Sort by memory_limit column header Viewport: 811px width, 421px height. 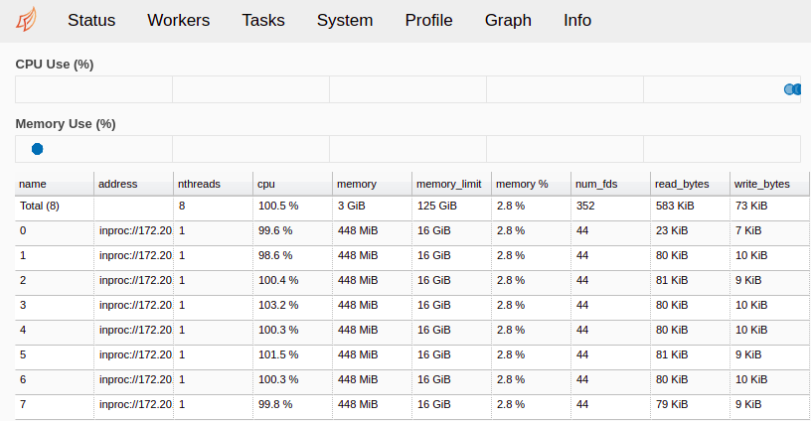click(448, 184)
